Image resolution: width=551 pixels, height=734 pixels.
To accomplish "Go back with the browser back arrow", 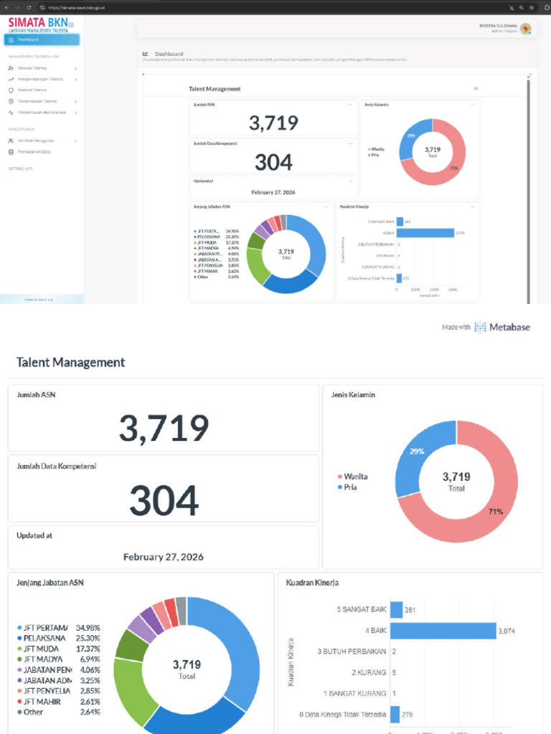I will pos(6,7).
